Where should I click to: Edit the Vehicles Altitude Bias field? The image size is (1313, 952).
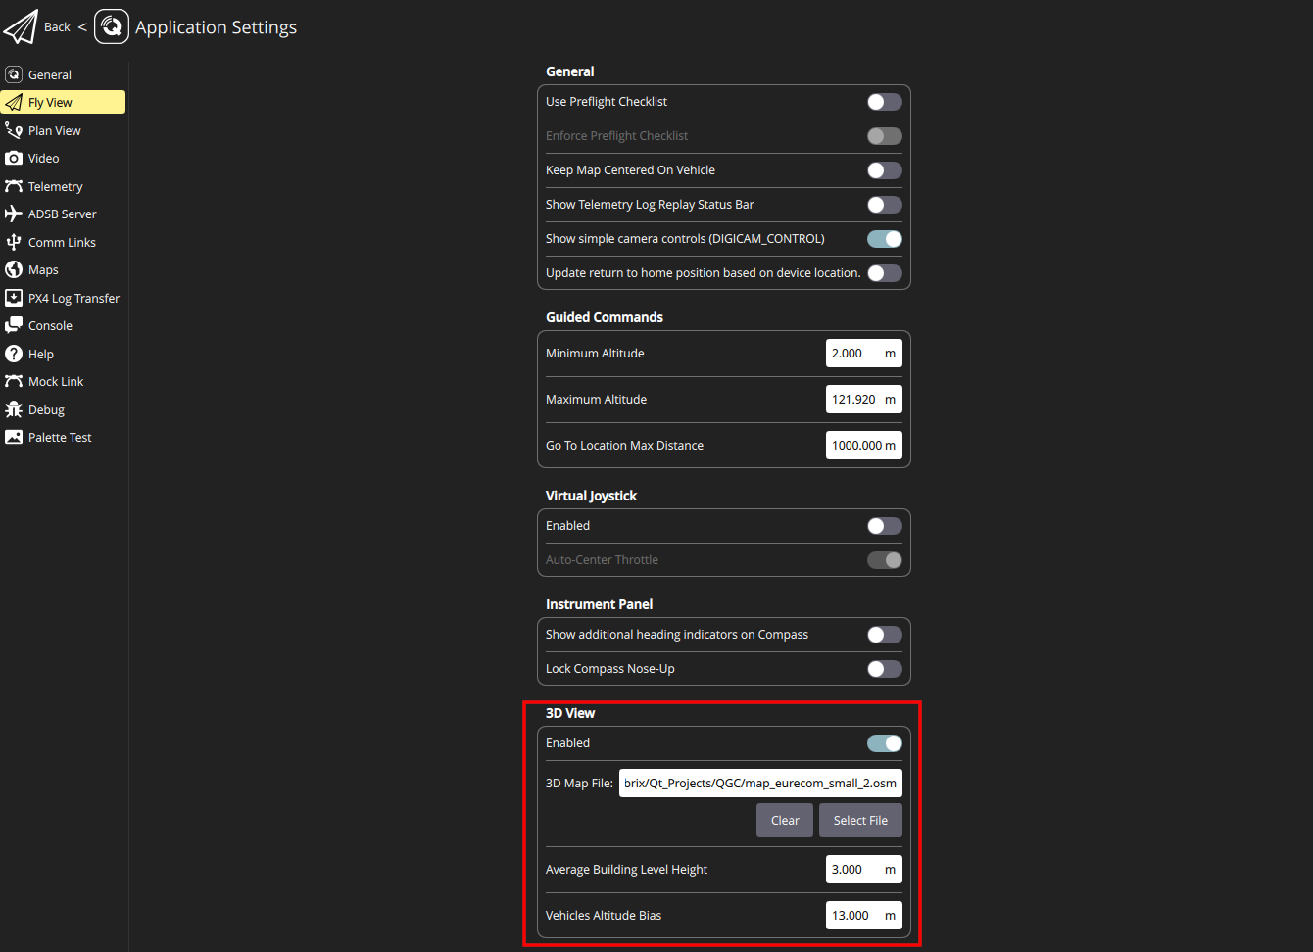click(853, 916)
